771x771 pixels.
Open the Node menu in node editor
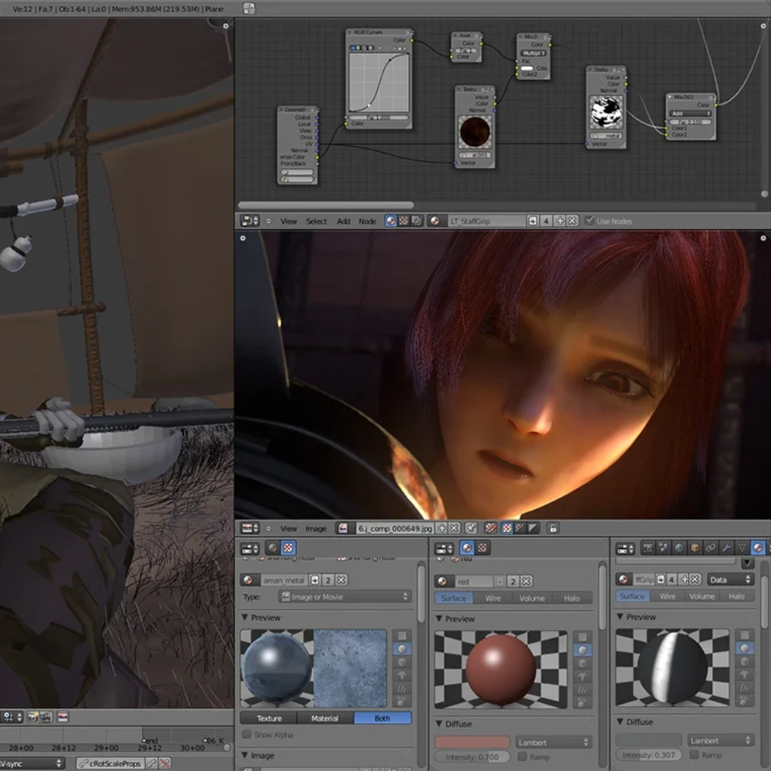click(x=367, y=221)
